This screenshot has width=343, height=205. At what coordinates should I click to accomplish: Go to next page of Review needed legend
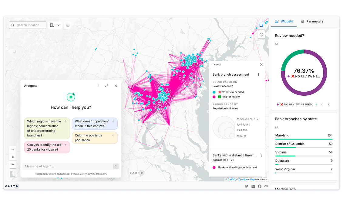click(x=328, y=104)
